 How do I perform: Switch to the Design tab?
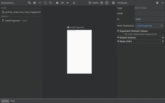point(5,101)
